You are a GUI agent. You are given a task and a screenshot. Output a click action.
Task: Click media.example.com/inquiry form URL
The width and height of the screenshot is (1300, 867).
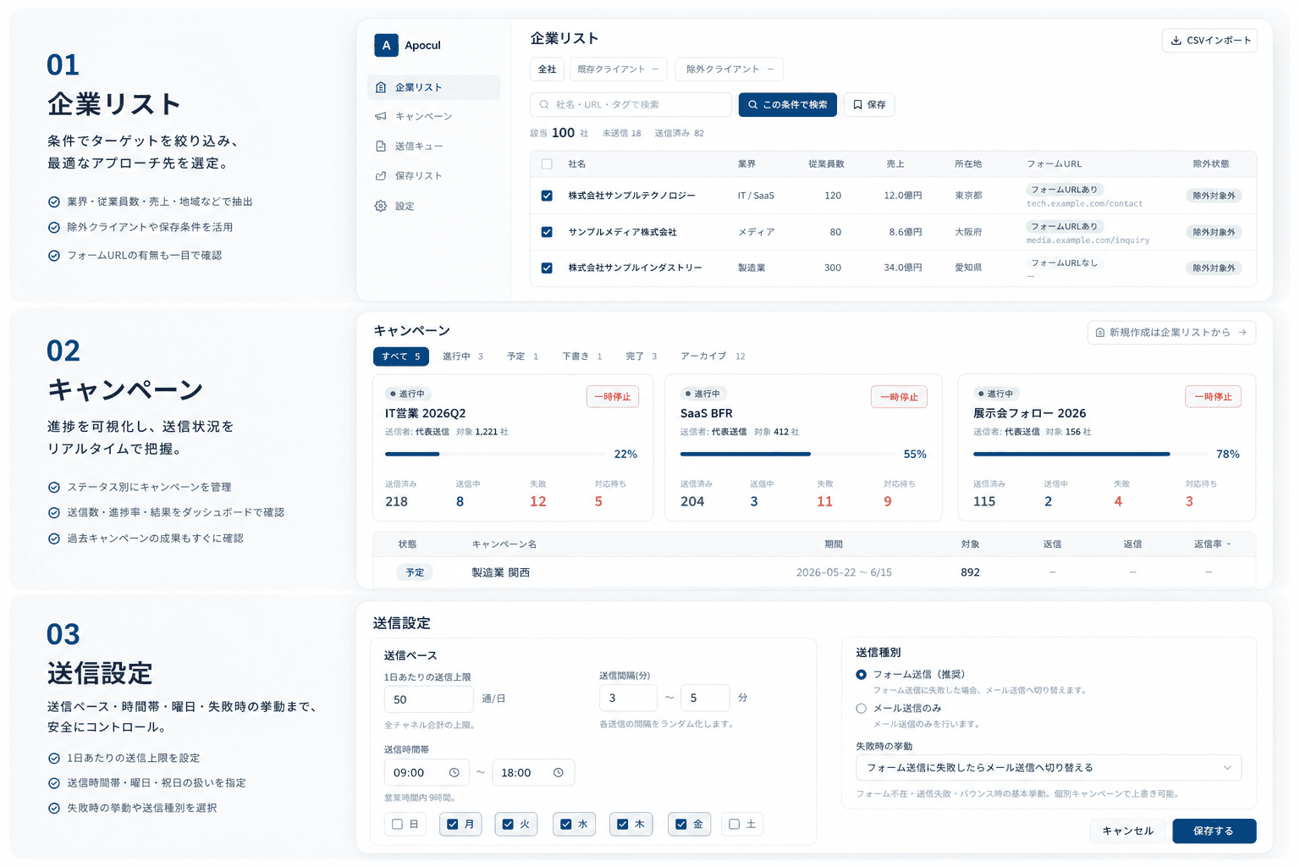click(1088, 240)
